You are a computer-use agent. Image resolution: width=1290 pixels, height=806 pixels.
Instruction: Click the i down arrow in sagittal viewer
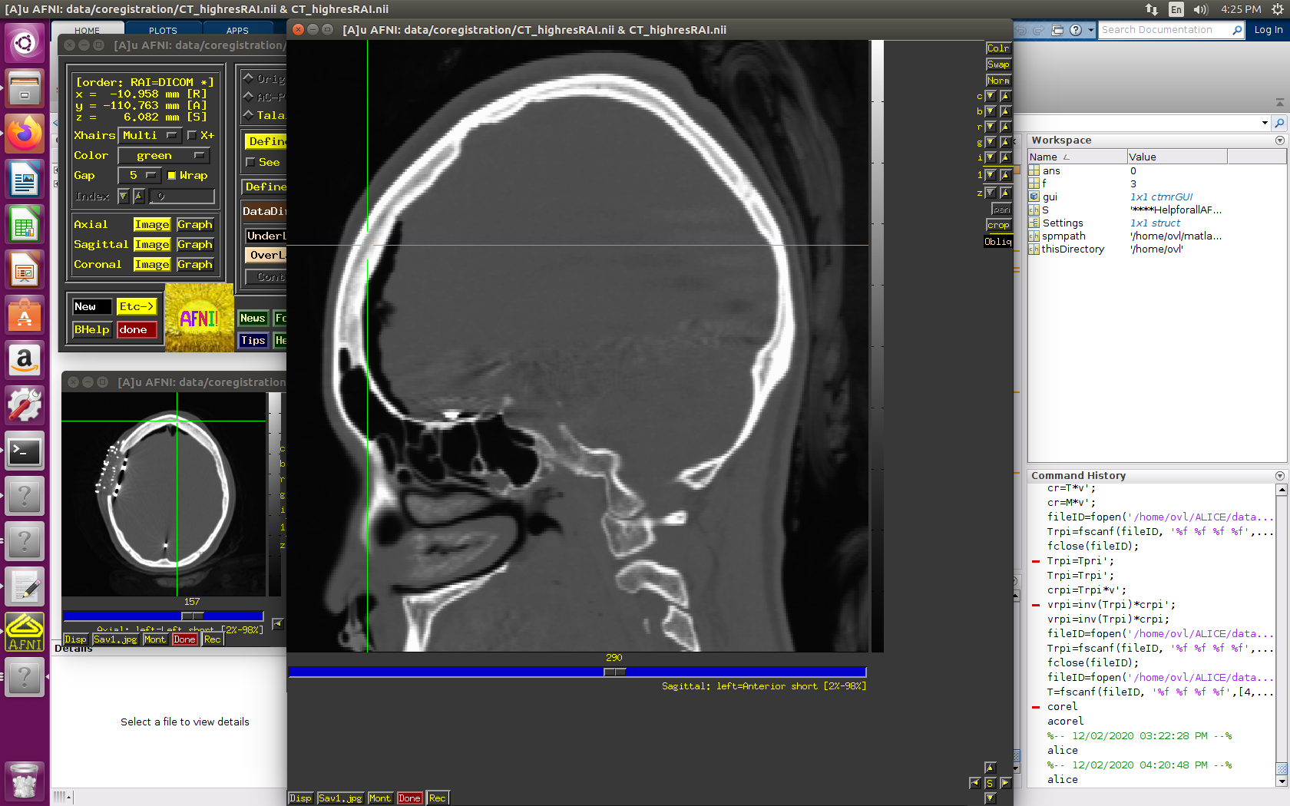click(x=991, y=157)
